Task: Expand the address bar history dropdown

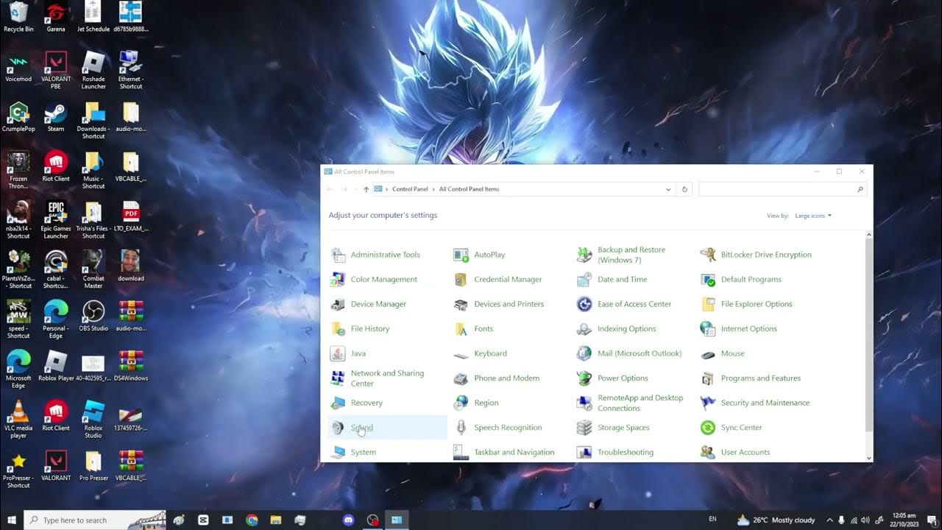Action: point(668,189)
